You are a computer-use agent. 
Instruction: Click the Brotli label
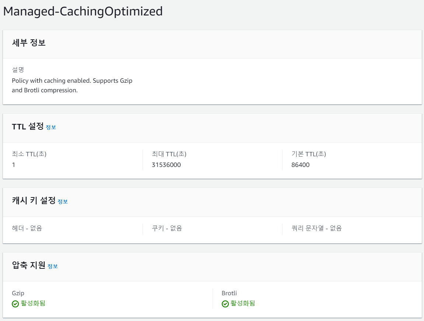coord(229,293)
